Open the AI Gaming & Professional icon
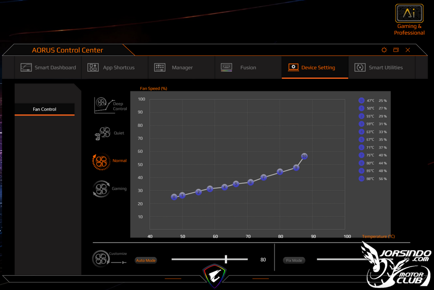The image size is (434, 290). pos(409,13)
